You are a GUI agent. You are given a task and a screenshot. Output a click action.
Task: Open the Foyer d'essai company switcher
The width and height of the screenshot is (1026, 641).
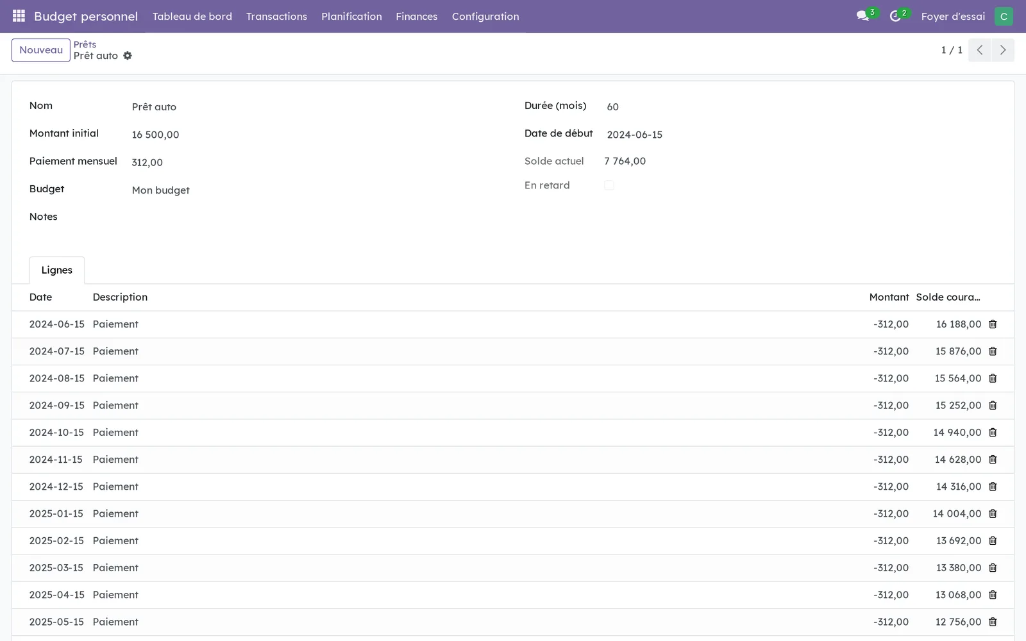[x=953, y=16]
